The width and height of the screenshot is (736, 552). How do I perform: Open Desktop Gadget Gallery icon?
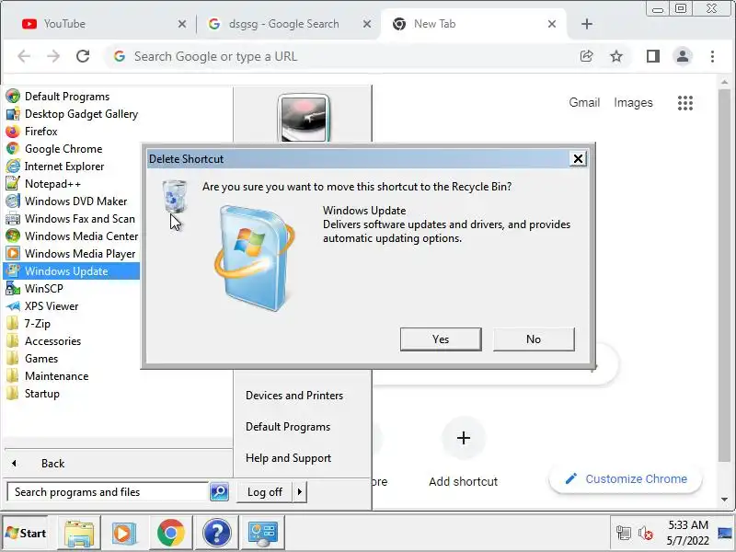tap(13, 113)
